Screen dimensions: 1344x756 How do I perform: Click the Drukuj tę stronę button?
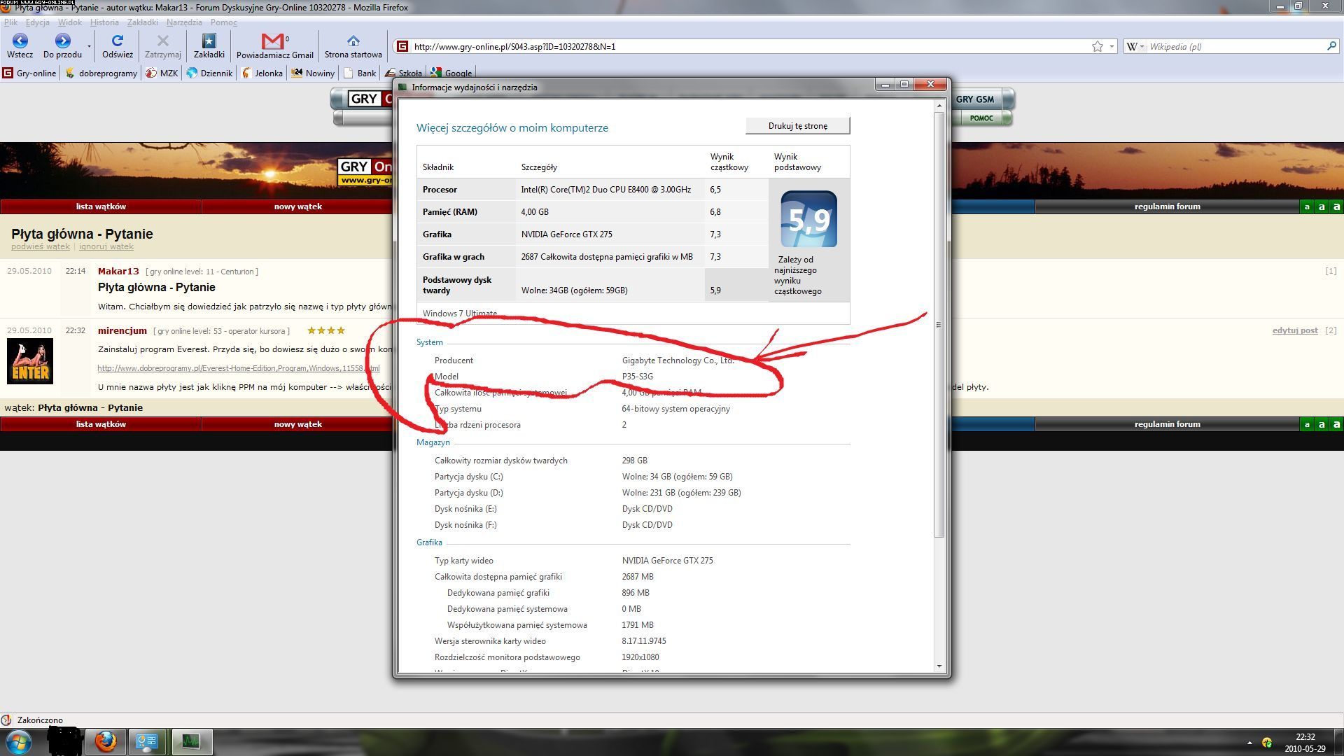point(798,126)
